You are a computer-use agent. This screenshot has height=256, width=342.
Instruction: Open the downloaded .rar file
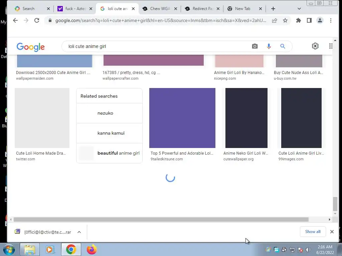click(43, 232)
